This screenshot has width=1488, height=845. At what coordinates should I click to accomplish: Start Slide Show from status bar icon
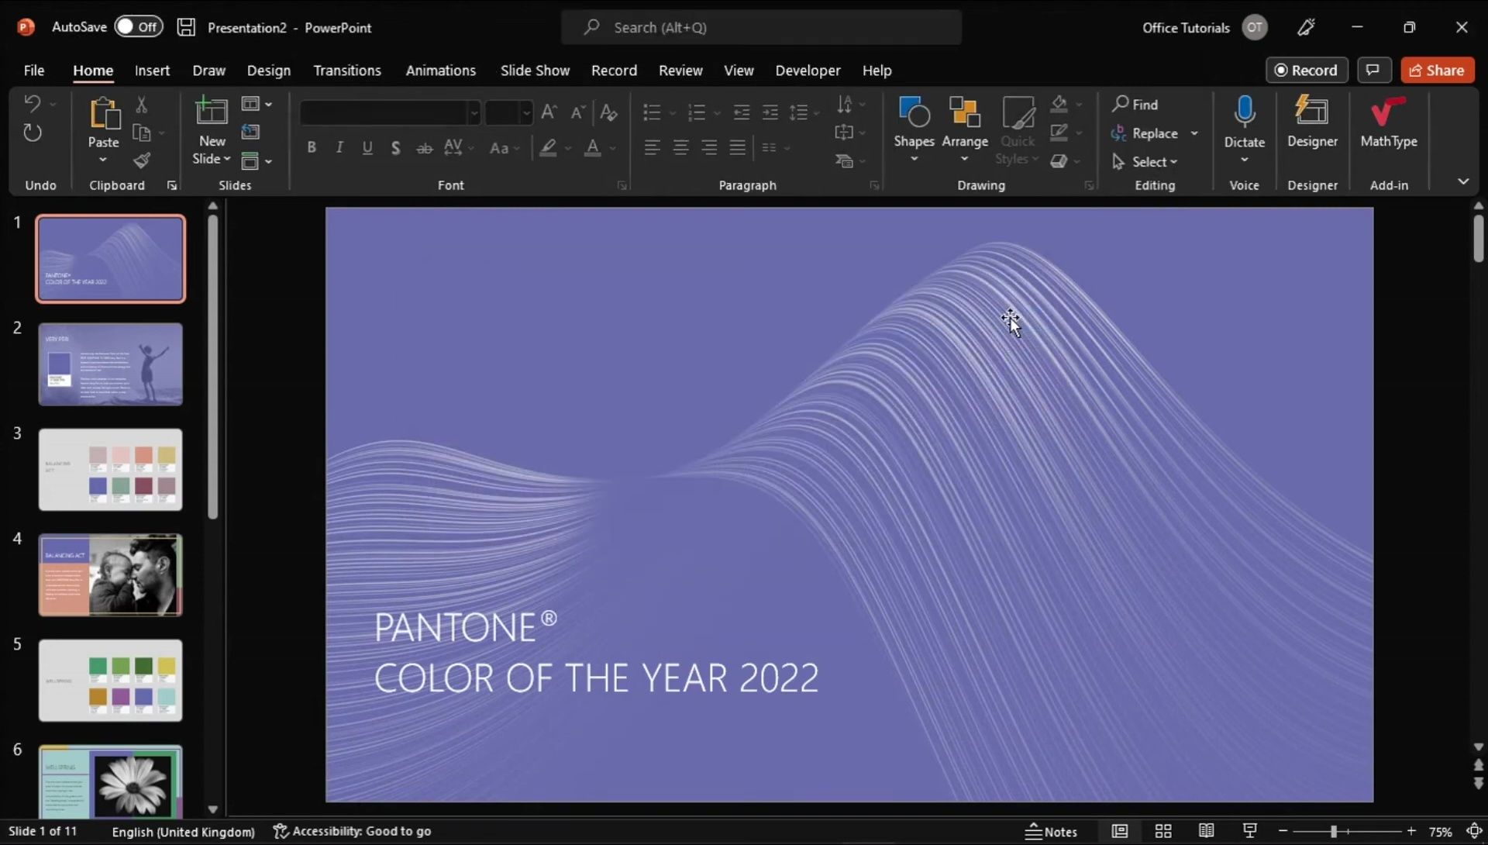click(1249, 831)
